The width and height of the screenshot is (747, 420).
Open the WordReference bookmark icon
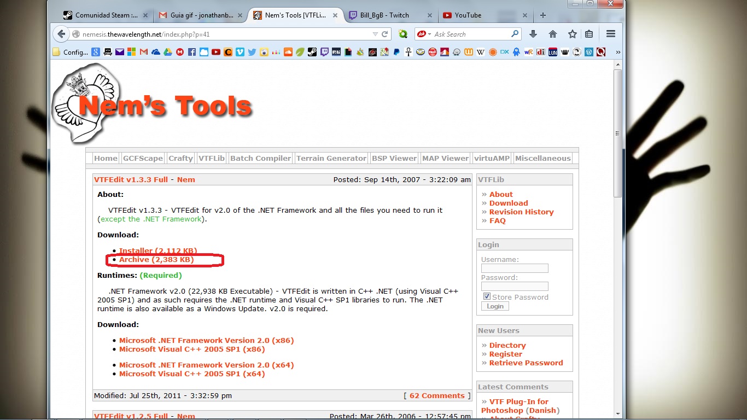(x=529, y=52)
